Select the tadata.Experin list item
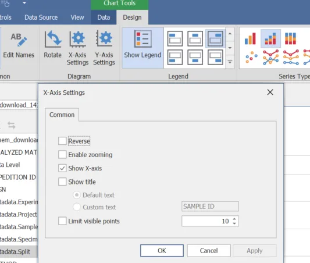 coord(19,202)
